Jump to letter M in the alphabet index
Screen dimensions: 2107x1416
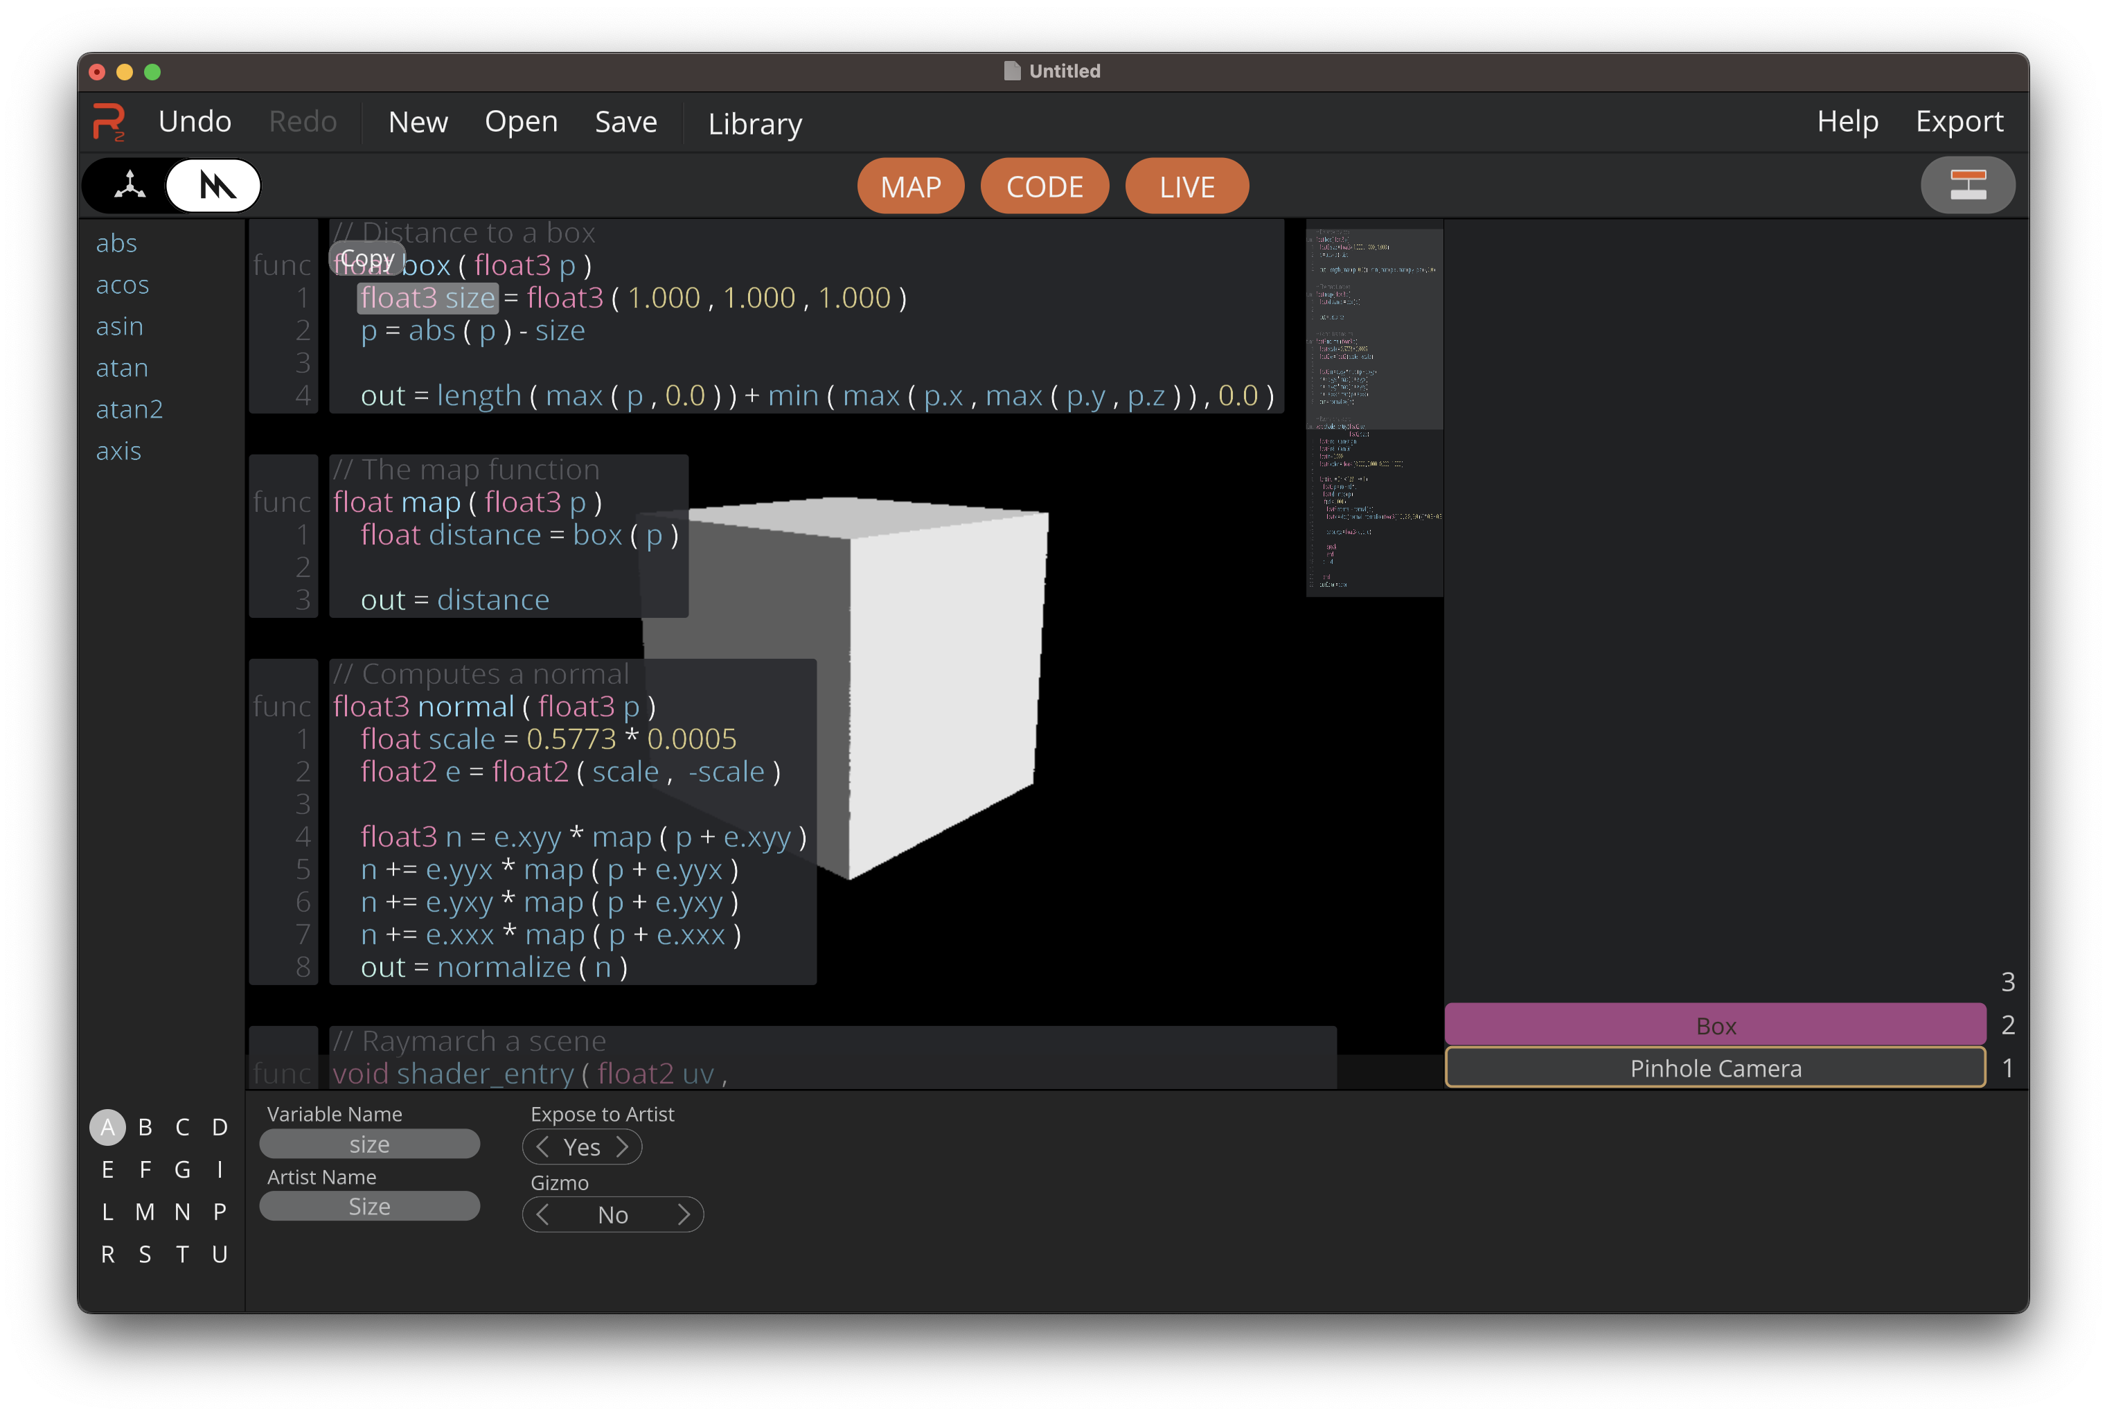pyautogui.click(x=145, y=1212)
